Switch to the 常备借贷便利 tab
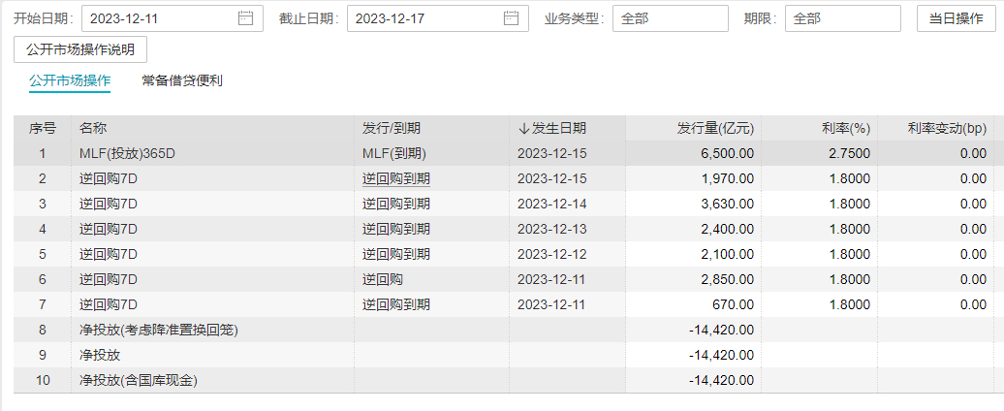The height and width of the screenshot is (411, 1004). 182,80
